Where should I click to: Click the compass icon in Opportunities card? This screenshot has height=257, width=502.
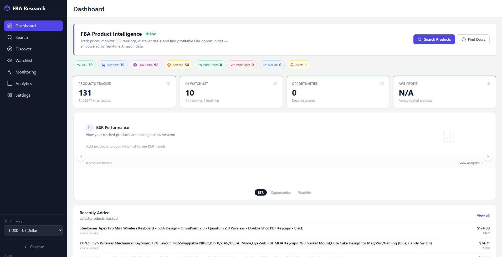pyautogui.click(x=382, y=83)
